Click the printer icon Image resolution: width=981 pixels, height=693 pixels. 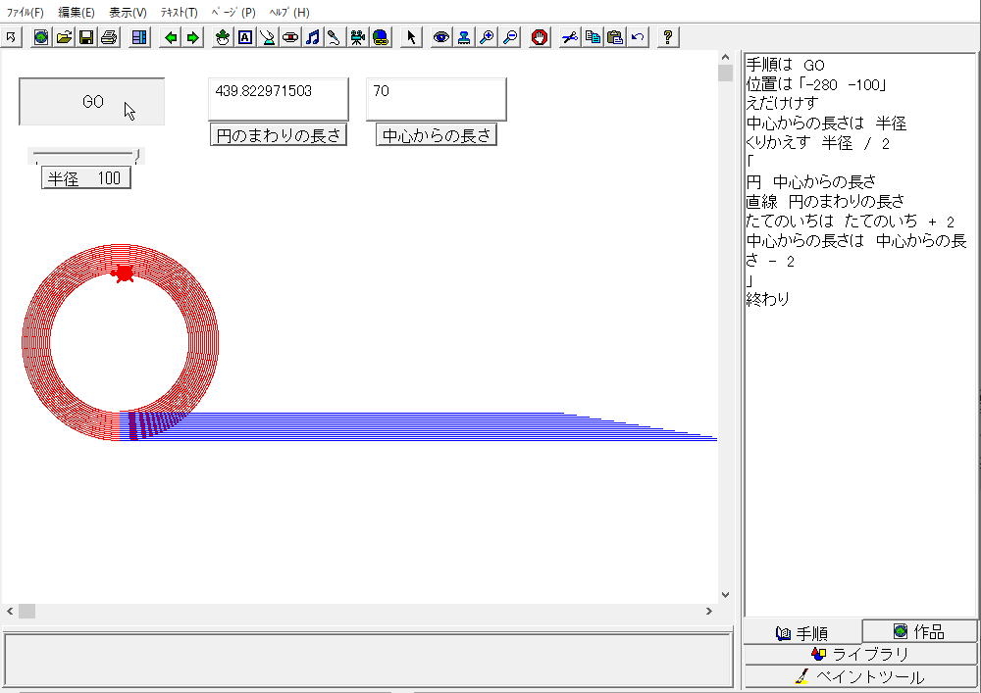108,37
